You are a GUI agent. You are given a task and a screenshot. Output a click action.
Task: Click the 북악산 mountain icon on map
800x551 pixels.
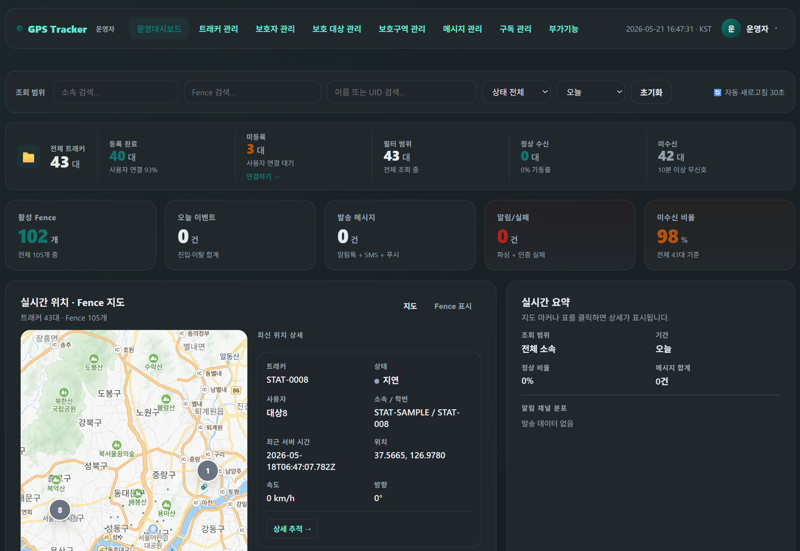pos(56,479)
